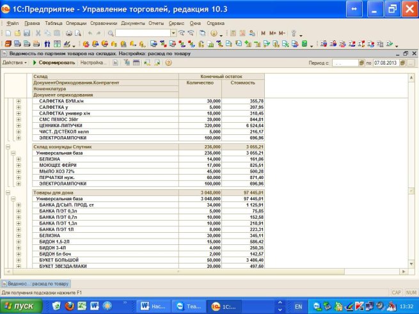Click the wrench tools icon
419x314 pixels.
[x=294, y=33]
